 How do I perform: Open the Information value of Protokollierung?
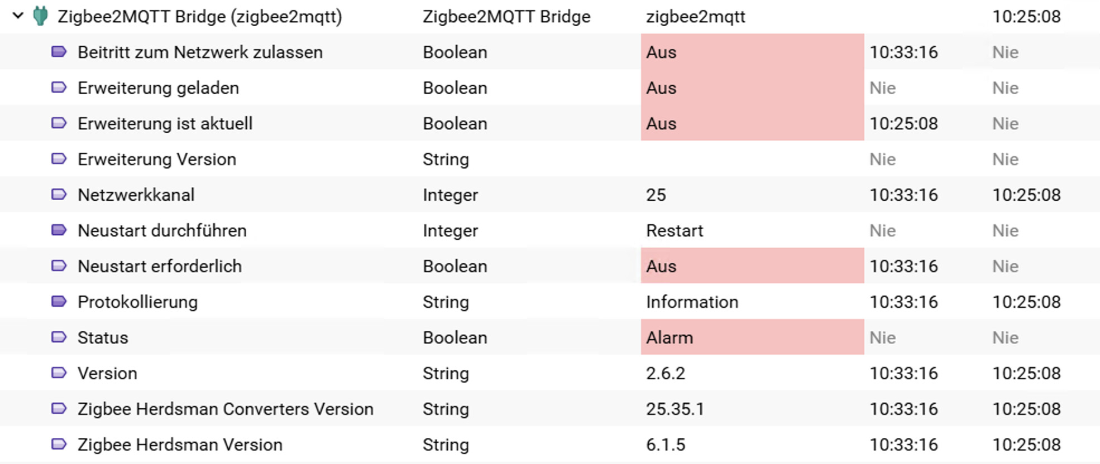pos(692,302)
